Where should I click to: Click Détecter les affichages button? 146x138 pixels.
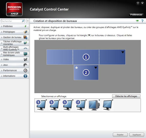126,96
